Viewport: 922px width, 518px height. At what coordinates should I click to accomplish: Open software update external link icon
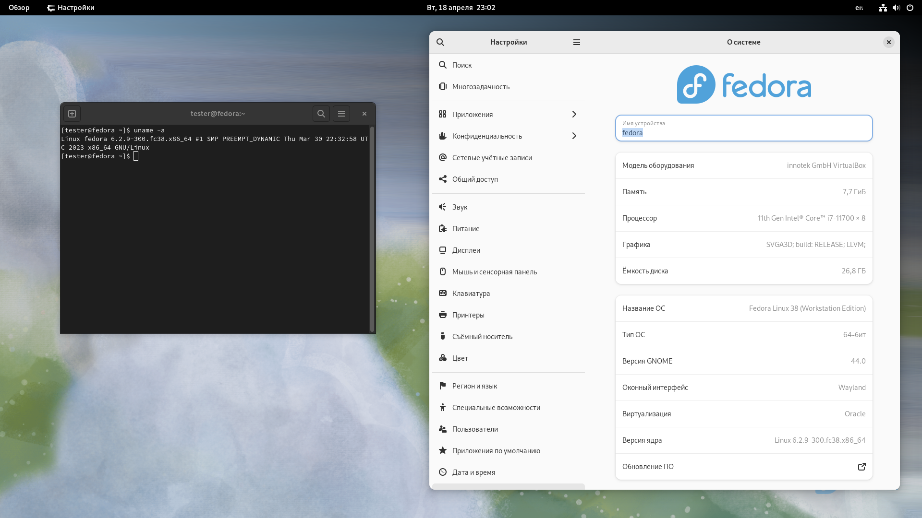coord(861,467)
